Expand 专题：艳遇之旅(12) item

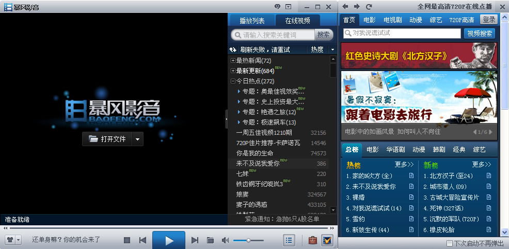[x=239, y=112]
